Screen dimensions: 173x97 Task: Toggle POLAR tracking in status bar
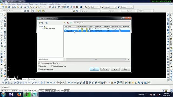36,91
